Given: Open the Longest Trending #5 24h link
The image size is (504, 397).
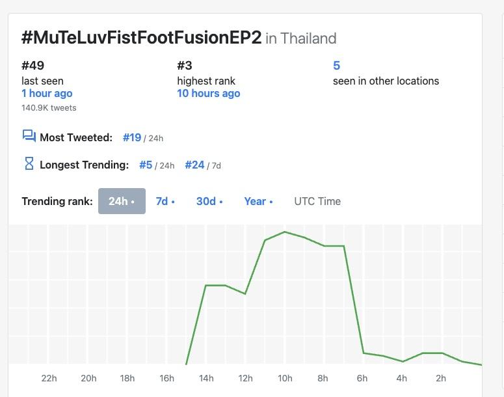Looking at the screenshot, I should [146, 165].
